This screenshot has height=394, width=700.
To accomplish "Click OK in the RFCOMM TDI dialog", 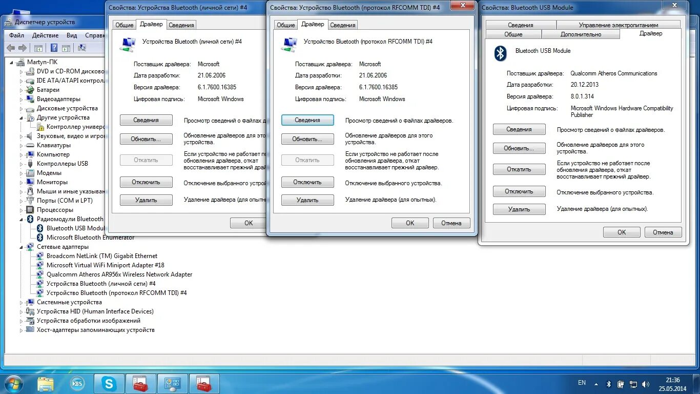I will [410, 223].
